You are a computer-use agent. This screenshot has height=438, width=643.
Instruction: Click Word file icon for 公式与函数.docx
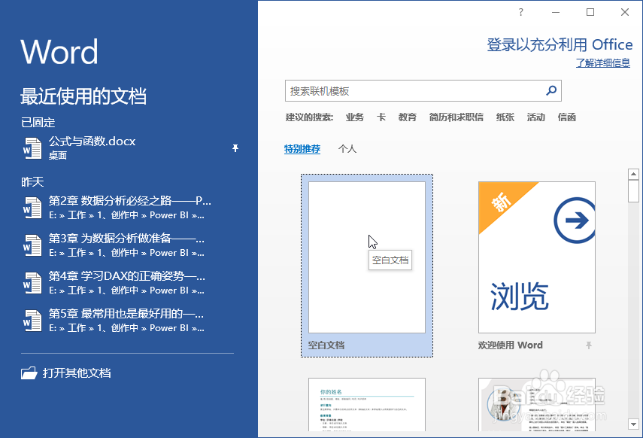pyautogui.click(x=32, y=148)
